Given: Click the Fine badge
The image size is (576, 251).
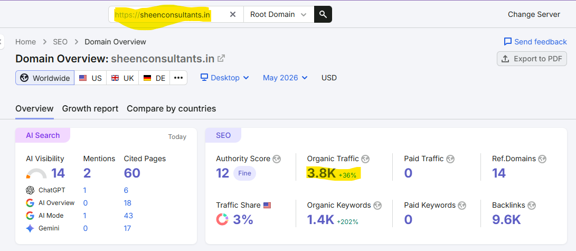Looking at the screenshot, I should pos(244,173).
